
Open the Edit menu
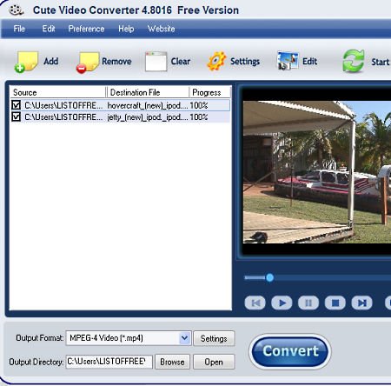[x=49, y=29]
